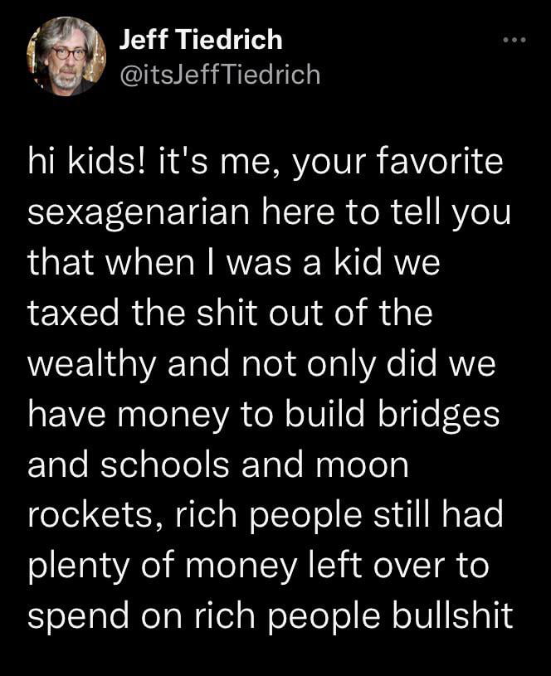Open the three-dot more options menu
The image size is (551, 676).
(514, 40)
